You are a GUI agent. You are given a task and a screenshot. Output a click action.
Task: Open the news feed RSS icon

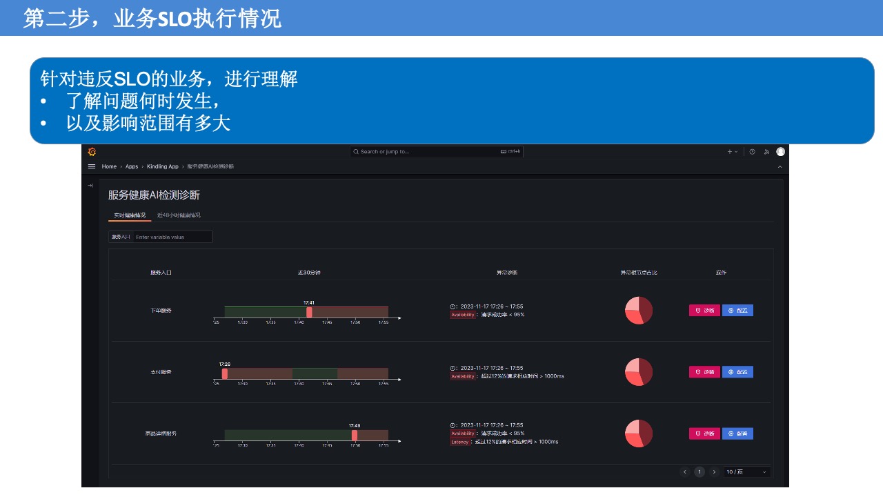766,152
